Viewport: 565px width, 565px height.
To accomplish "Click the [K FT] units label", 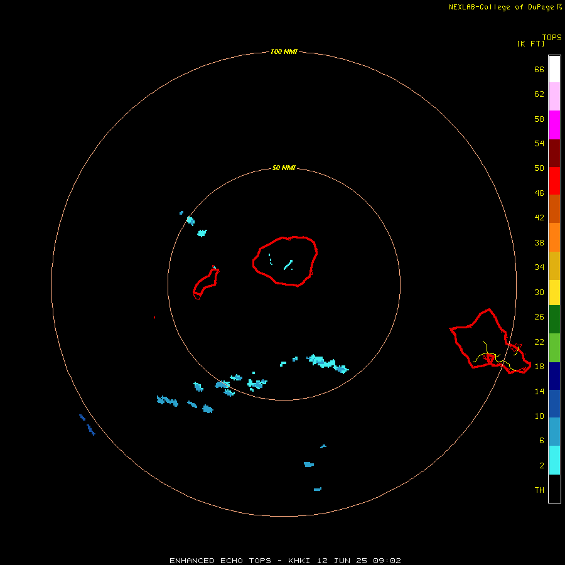I will click(x=530, y=43).
